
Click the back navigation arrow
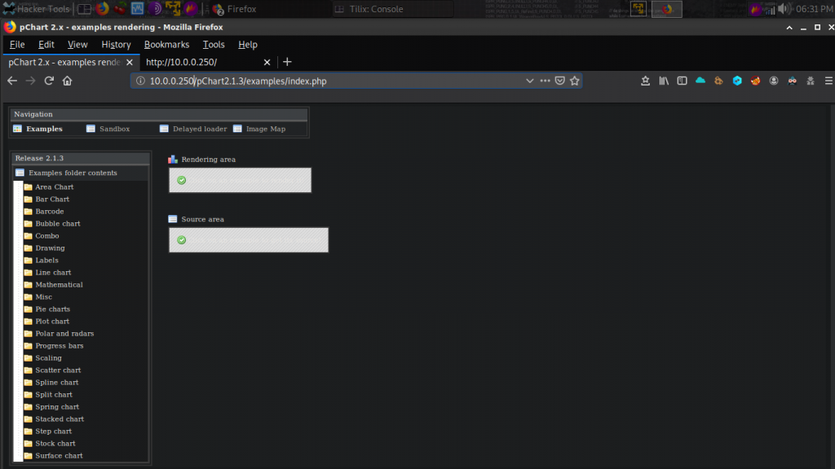pyautogui.click(x=12, y=81)
